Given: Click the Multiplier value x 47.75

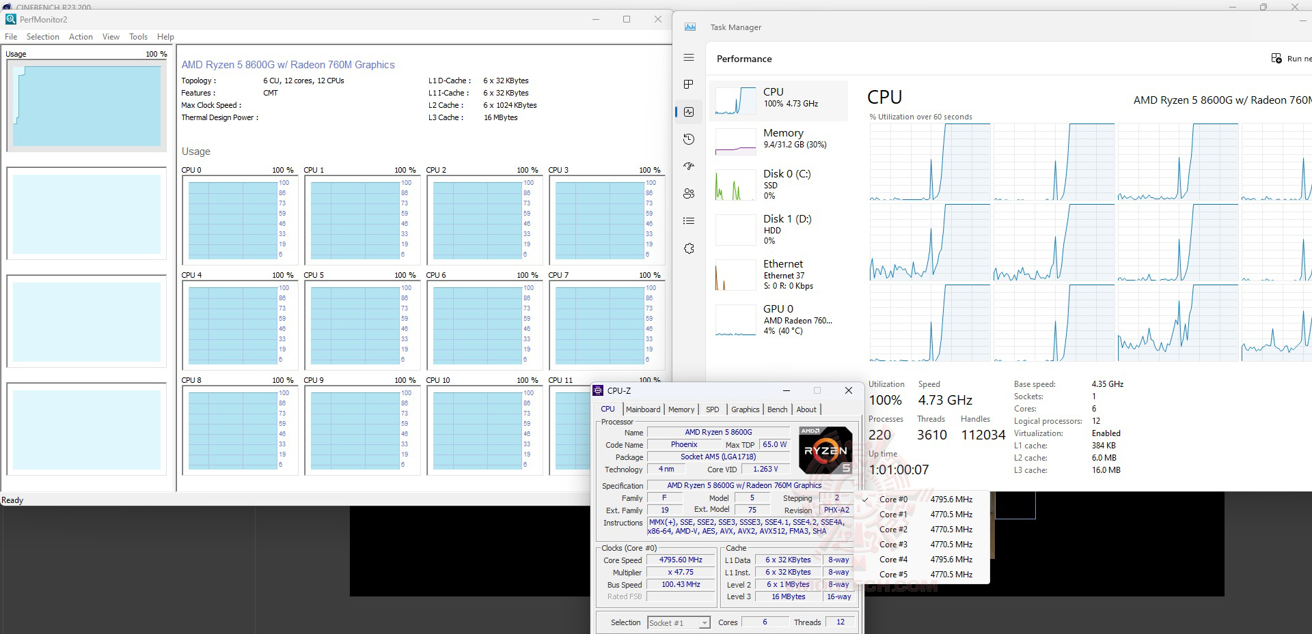Looking at the screenshot, I should pyautogui.click(x=681, y=572).
